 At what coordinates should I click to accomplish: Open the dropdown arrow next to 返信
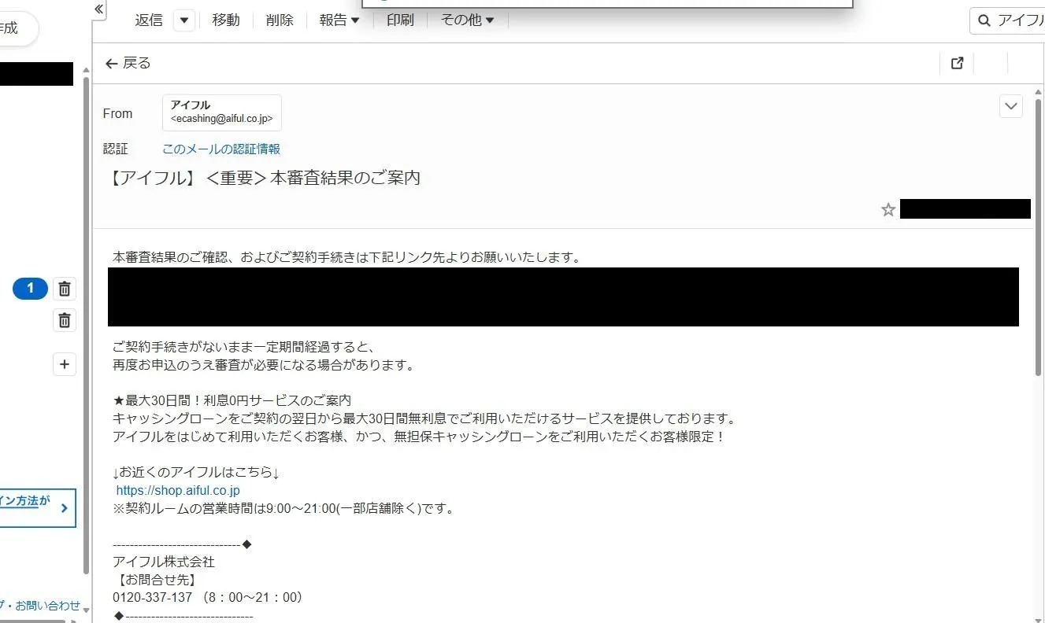(183, 20)
